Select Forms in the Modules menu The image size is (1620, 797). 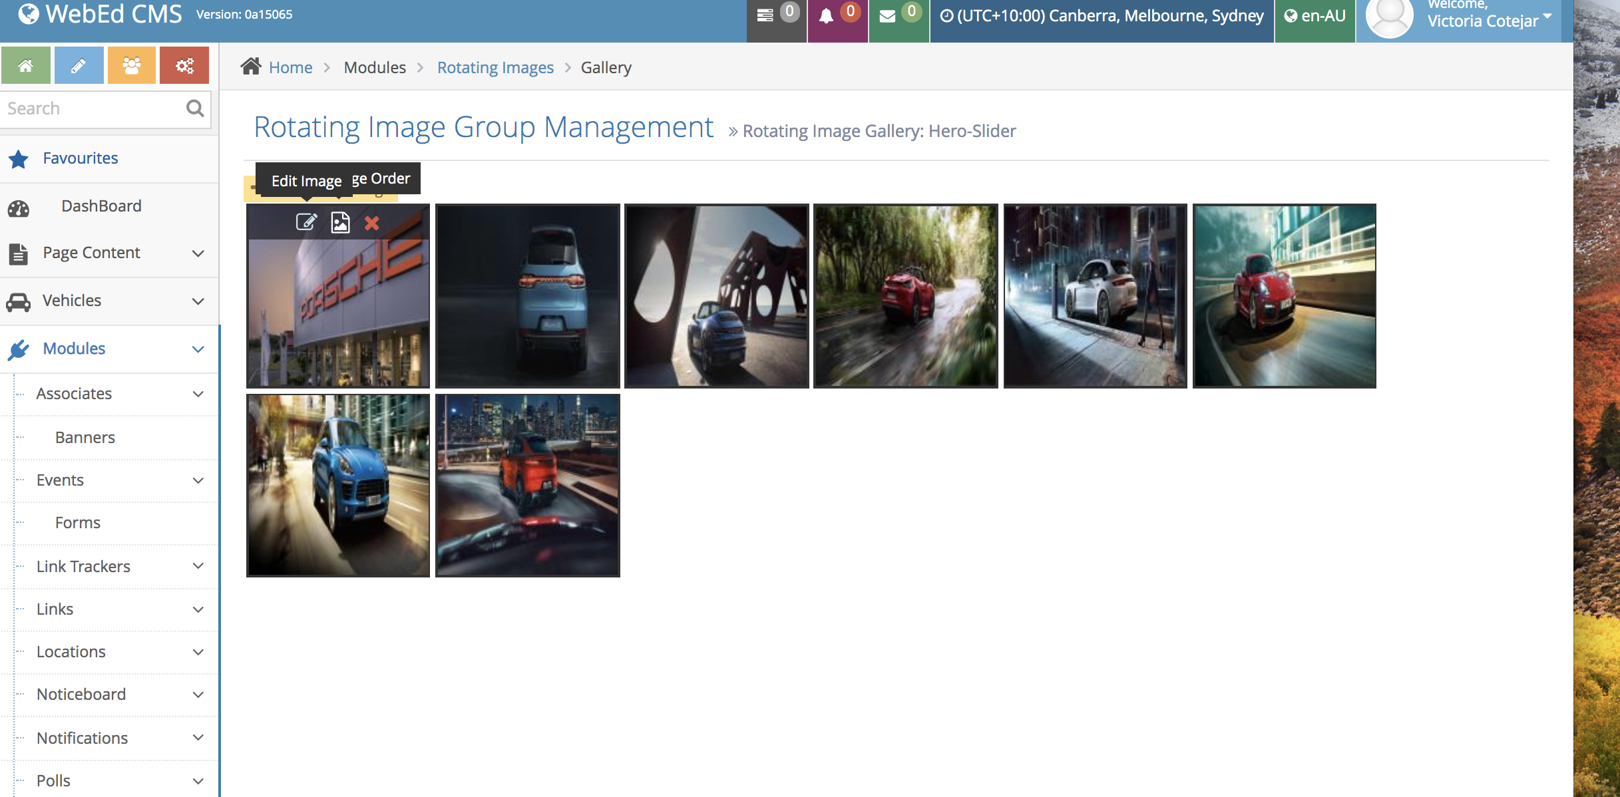78,523
